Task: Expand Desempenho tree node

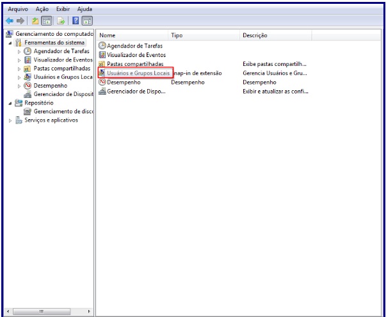Action: point(19,86)
